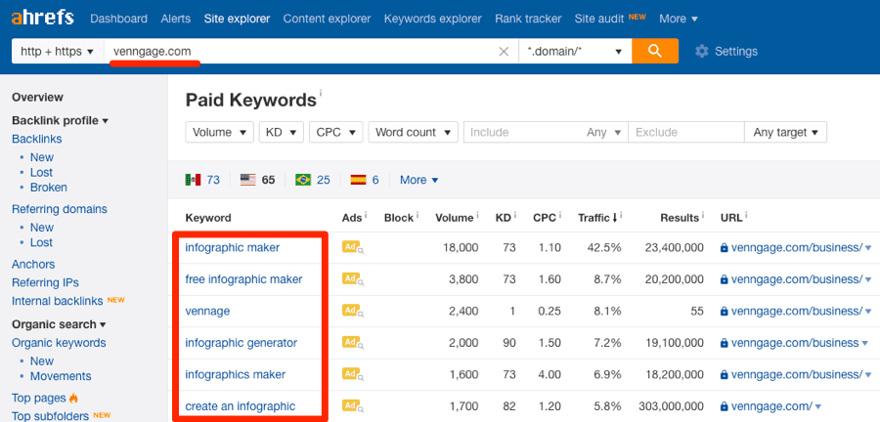Open the http + https protocol dropdown

[57, 52]
